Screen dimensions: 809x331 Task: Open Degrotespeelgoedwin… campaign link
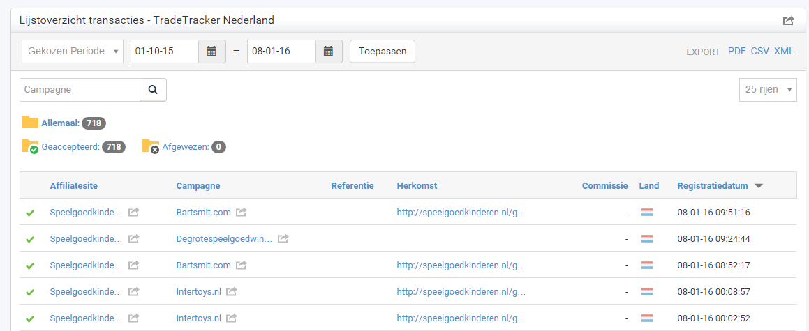(225, 239)
